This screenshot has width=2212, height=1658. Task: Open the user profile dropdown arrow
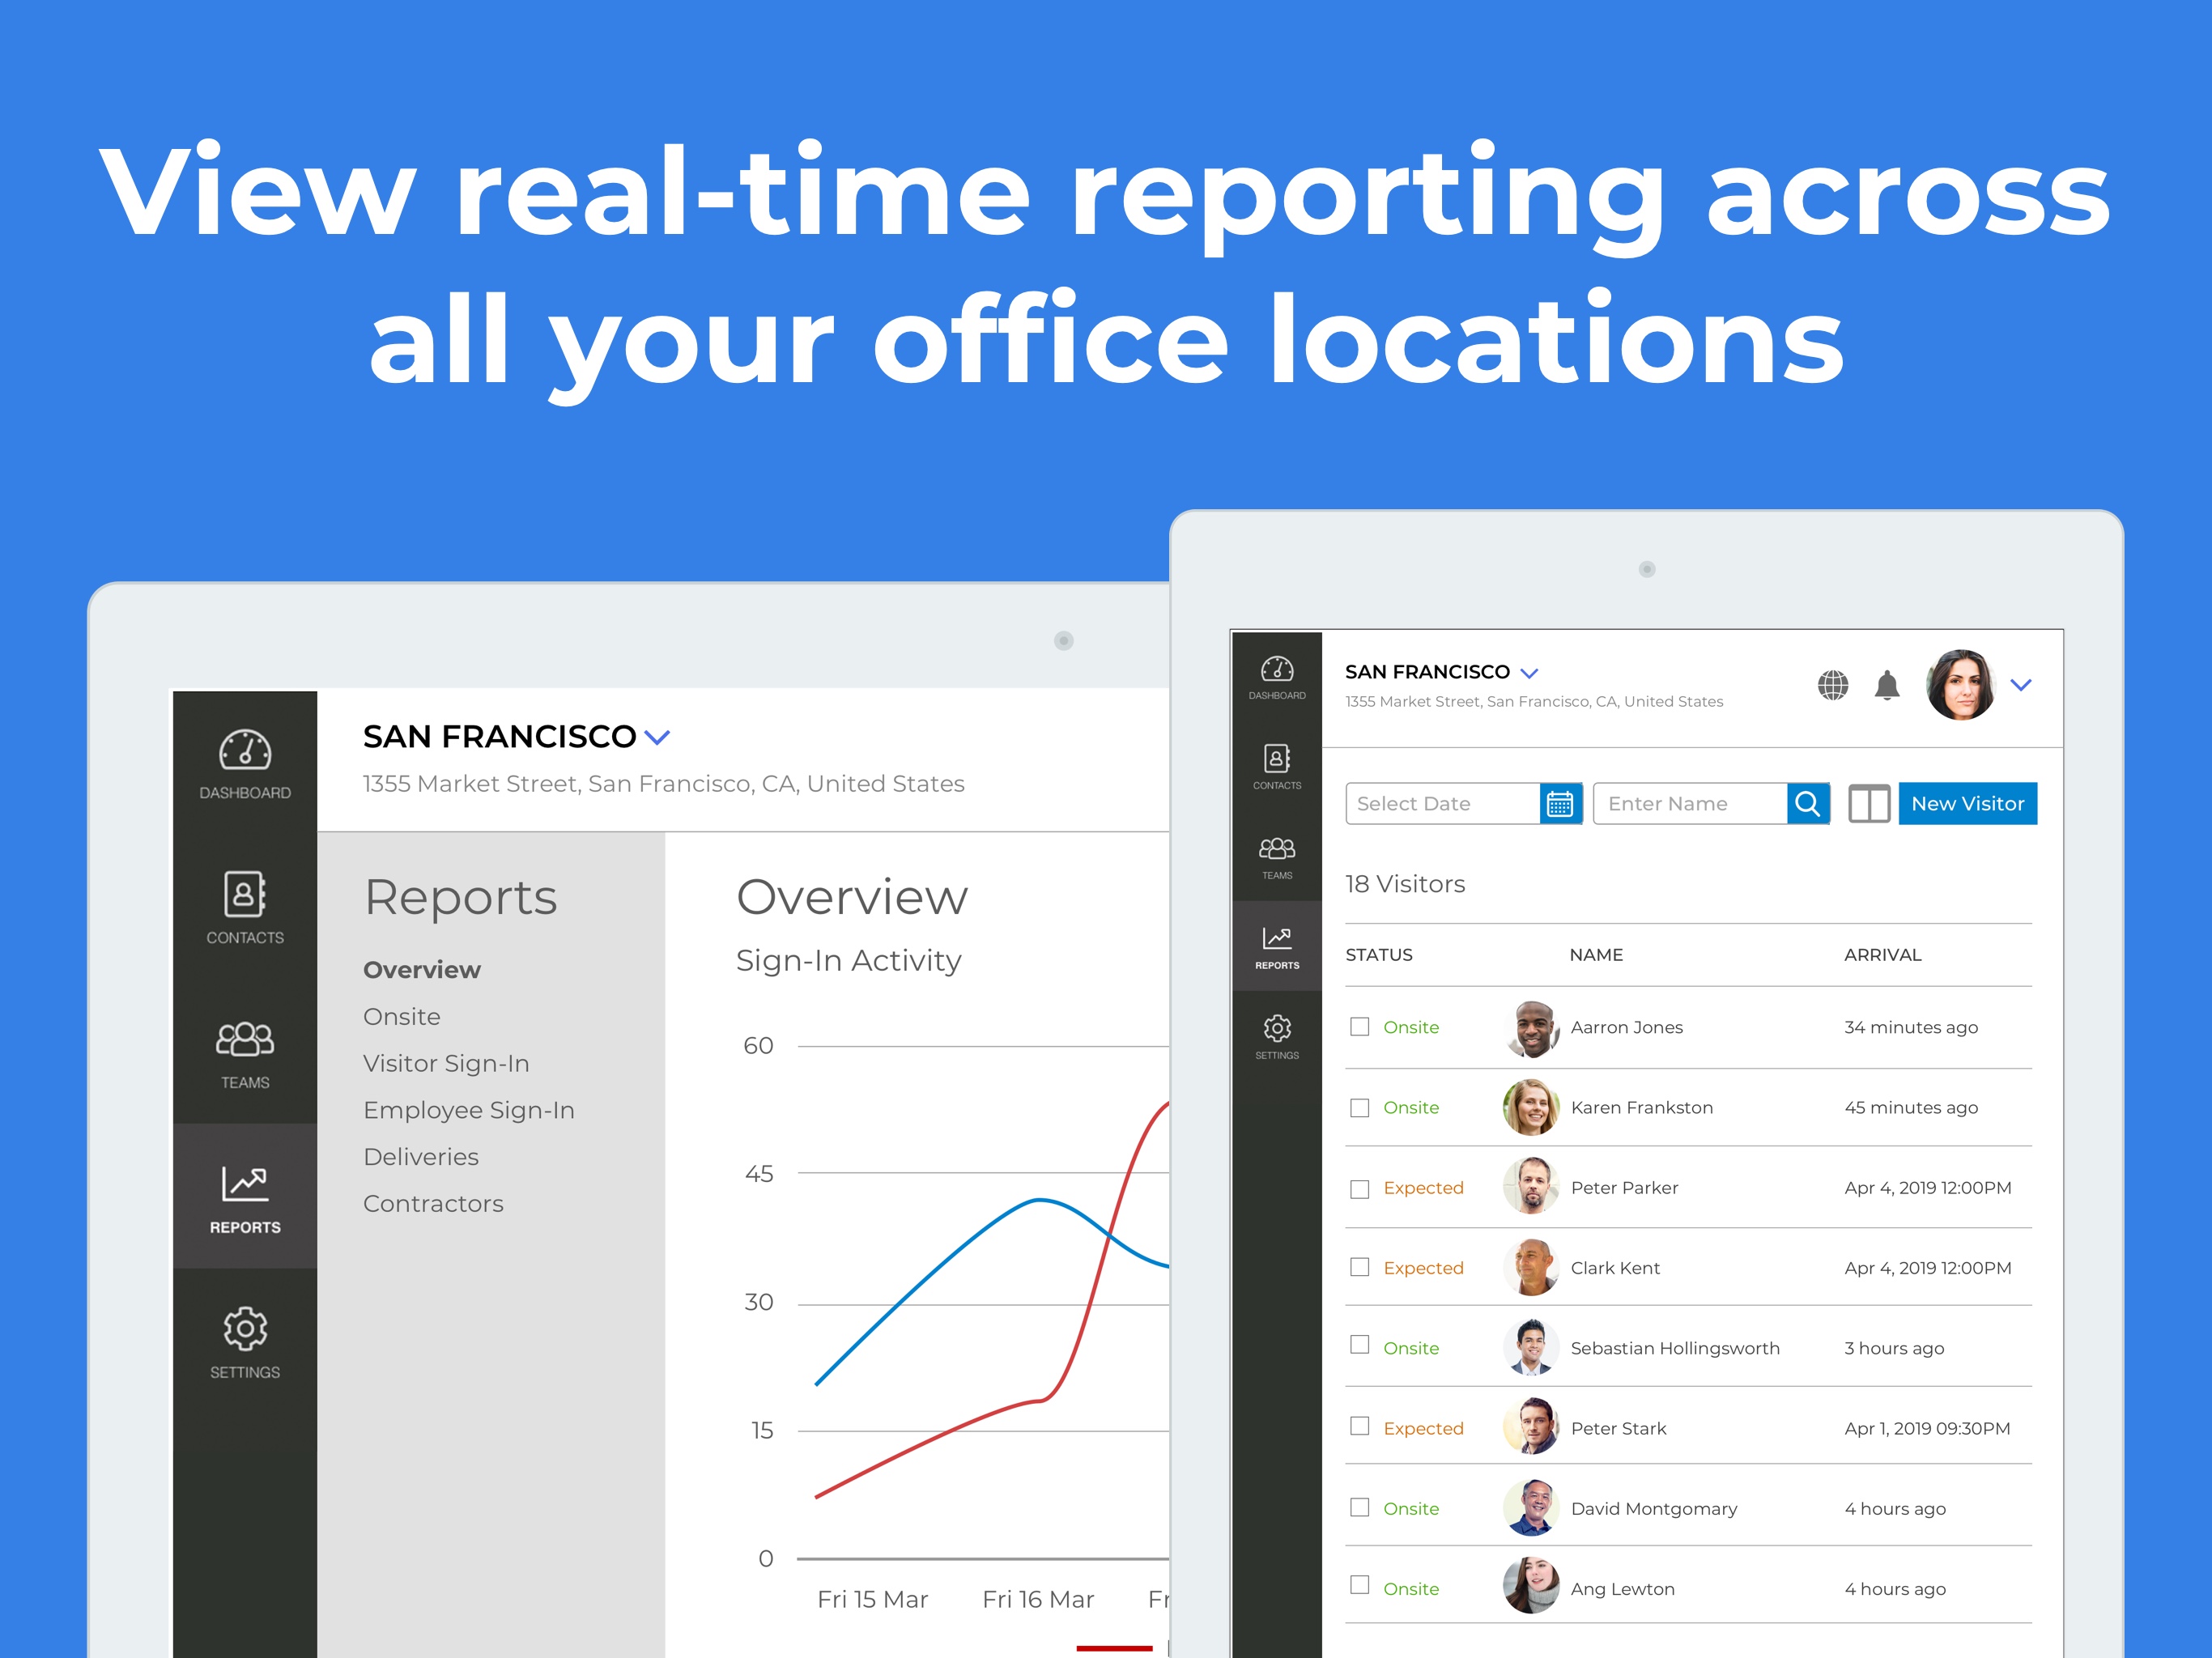(2021, 685)
